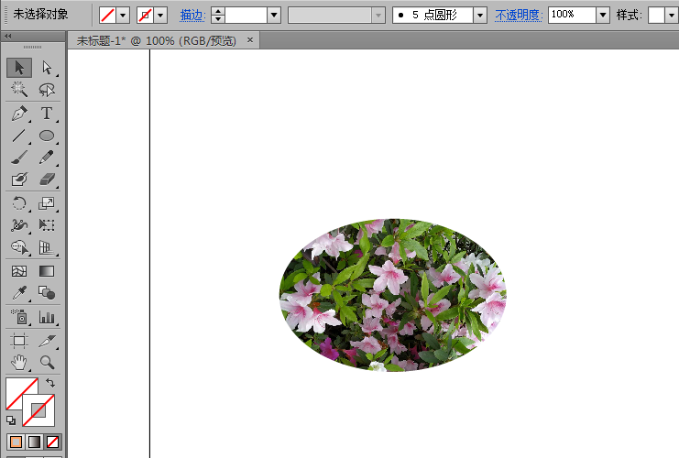Expand the fill color dropdown arrow
679x458 pixels.
coord(123,16)
